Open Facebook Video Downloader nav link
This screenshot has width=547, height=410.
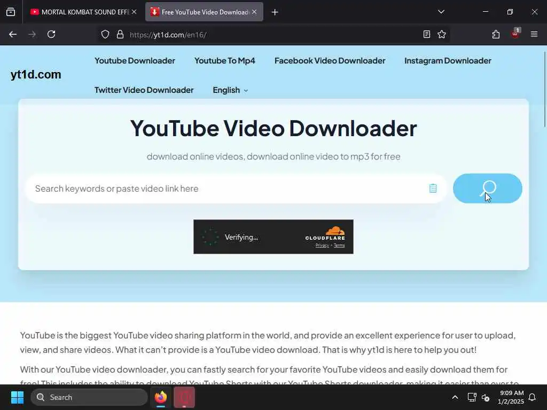click(x=330, y=61)
